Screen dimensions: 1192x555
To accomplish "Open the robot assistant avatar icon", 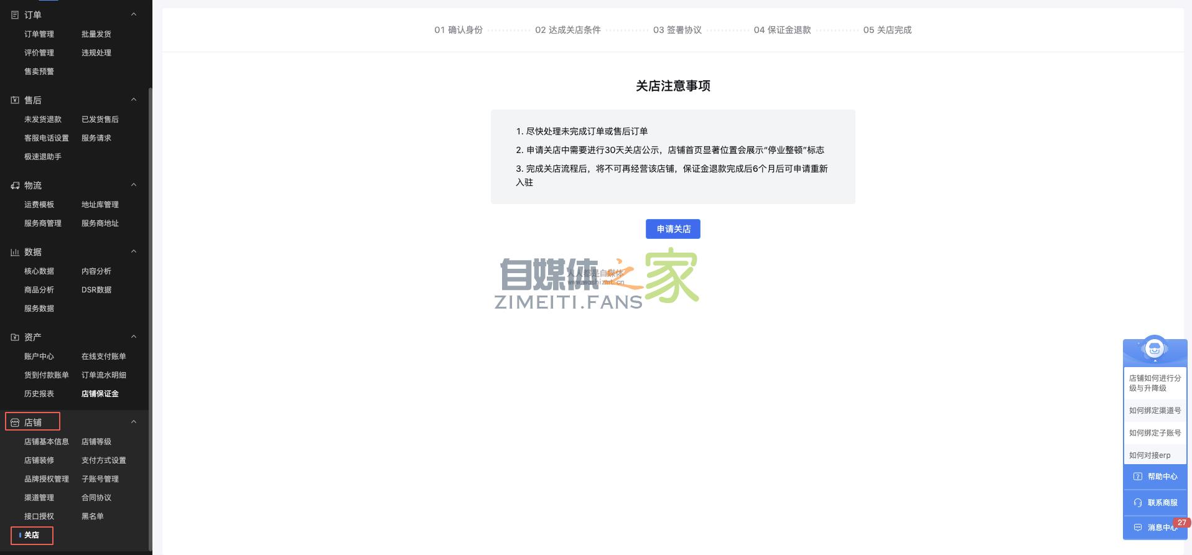I will point(1155,348).
